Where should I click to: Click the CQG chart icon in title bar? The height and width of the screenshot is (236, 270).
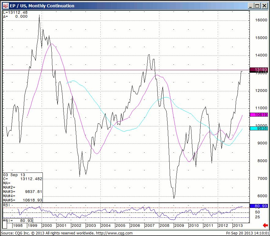pyautogui.click(x=6, y=5)
